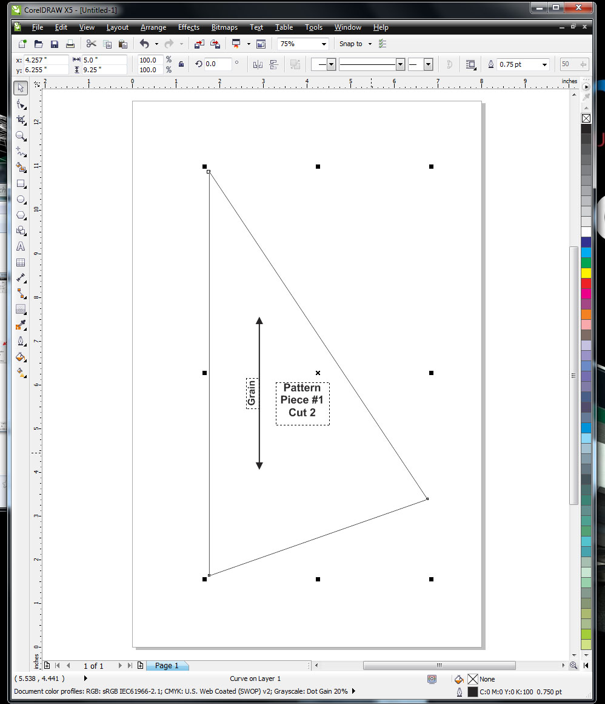Select the Outline Pen tool

coord(21,341)
